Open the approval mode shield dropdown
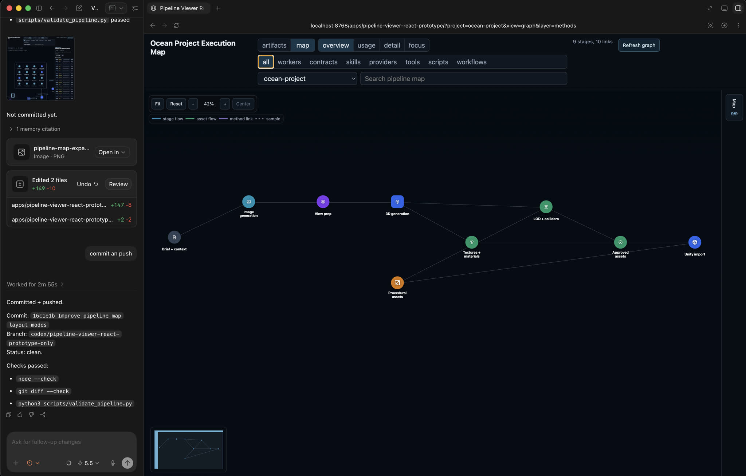 [33, 463]
